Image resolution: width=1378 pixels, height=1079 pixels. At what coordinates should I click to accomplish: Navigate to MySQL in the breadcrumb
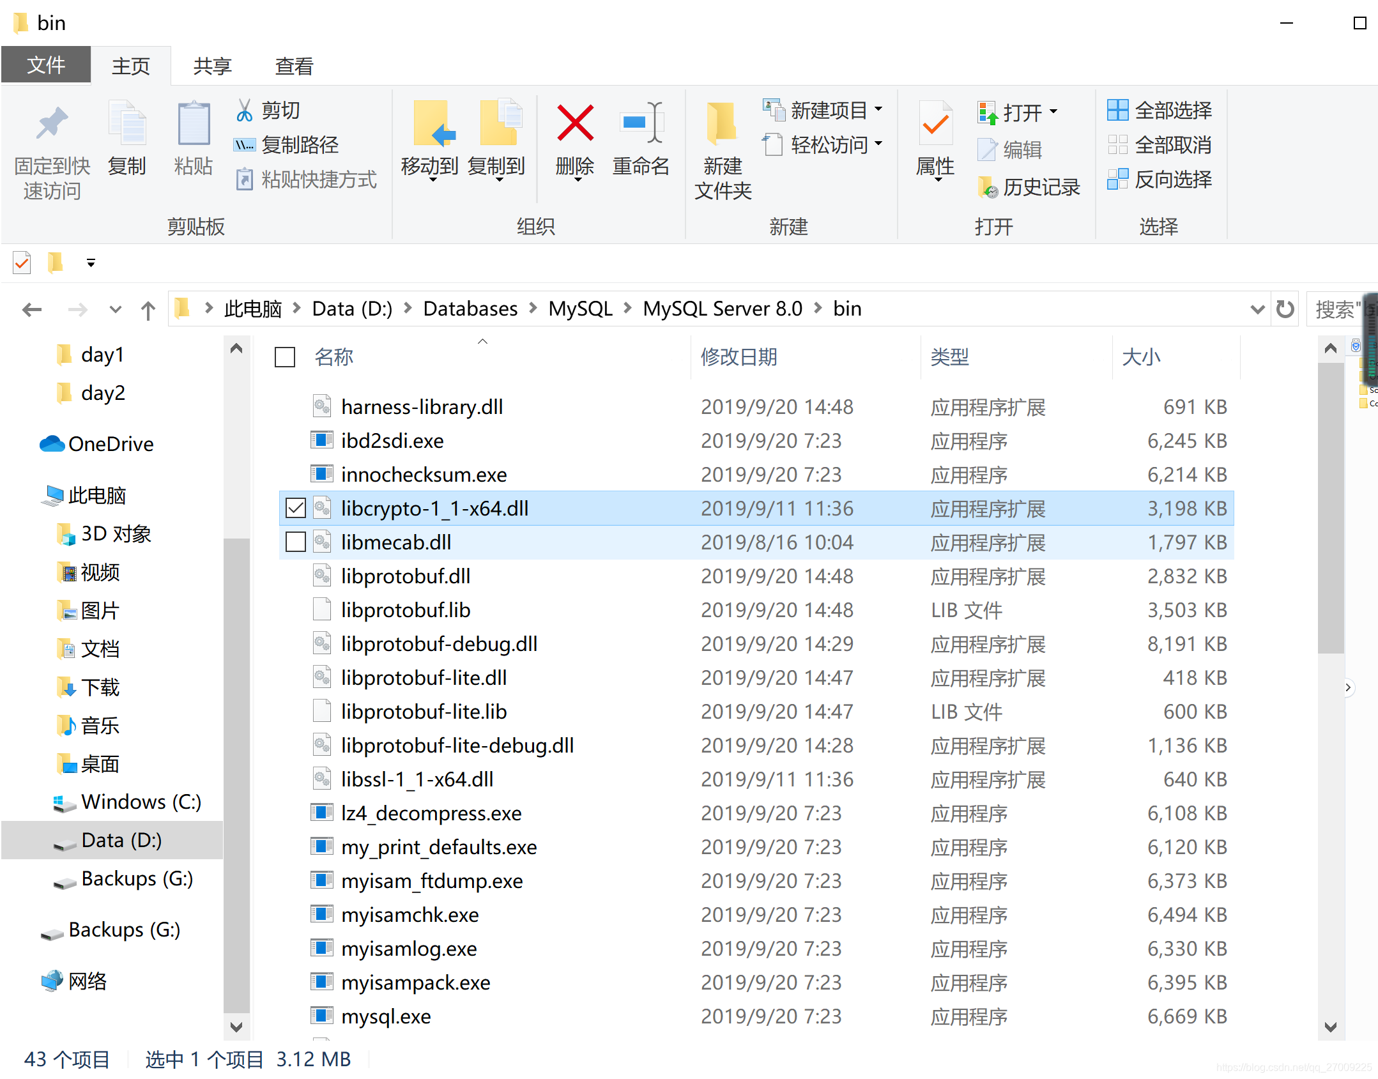pyautogui.click(x=580, y=309)
